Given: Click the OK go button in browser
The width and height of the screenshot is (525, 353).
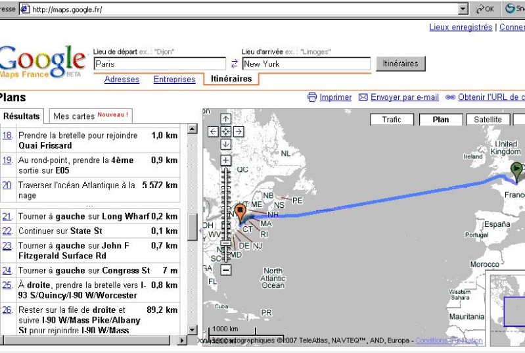Looking at the screenshot, I should coord(485,9).
